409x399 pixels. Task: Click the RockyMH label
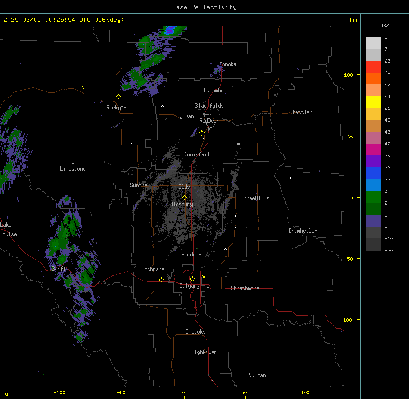[116, 108]
